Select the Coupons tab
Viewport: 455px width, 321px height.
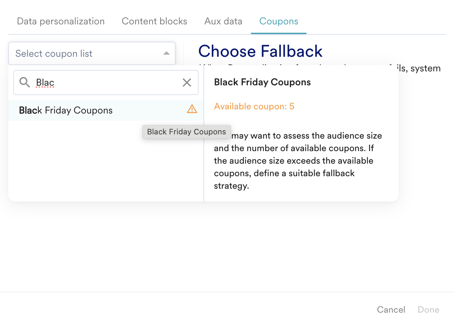[x=279, y=21]
